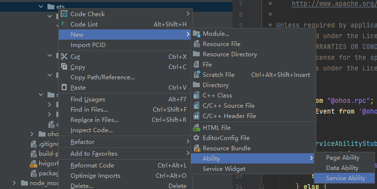Click the Module folder icon
The height and width of the screenshot is (189, 377).
(196, 34)
